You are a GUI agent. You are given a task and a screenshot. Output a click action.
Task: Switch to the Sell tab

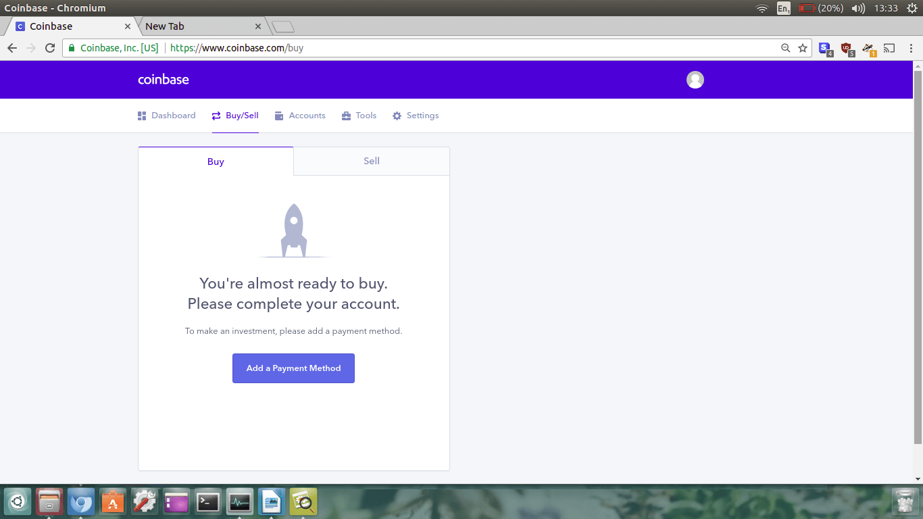coord(372,161)
